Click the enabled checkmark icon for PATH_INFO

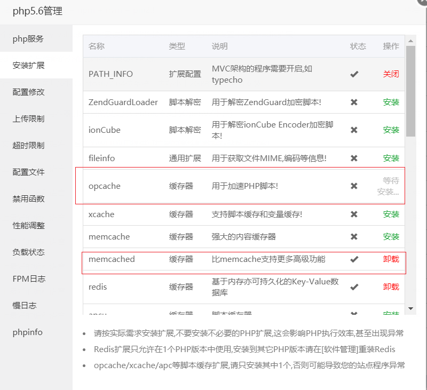(354, 74)
